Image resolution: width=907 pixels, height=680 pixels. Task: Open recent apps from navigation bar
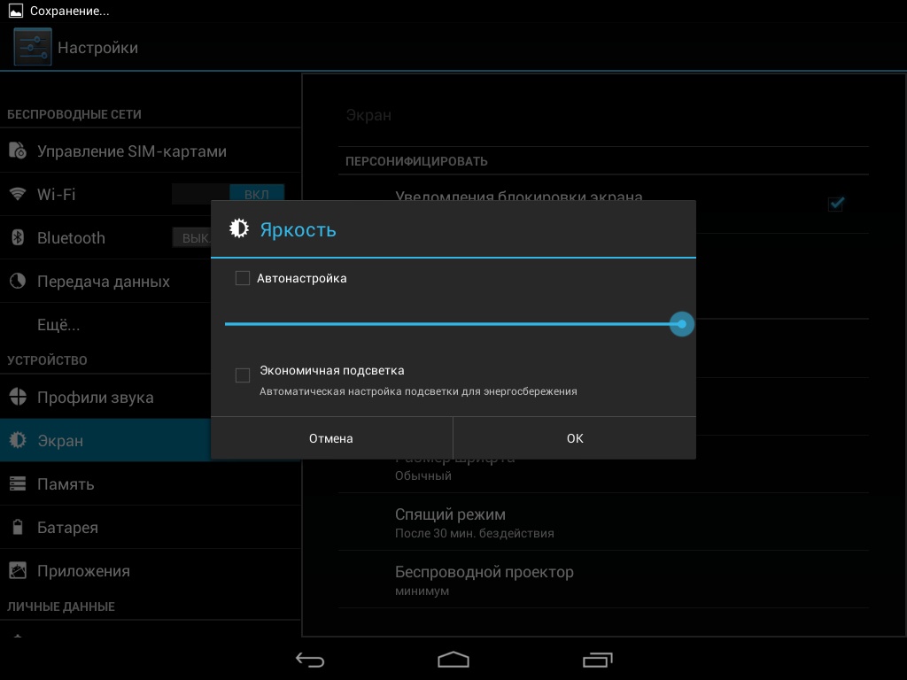(597, 660)
